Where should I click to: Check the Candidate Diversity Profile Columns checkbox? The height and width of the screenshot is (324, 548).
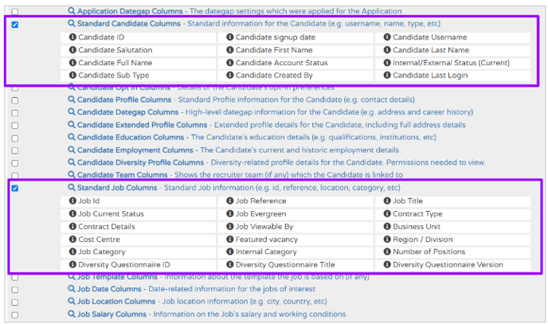tap(14, 163)
